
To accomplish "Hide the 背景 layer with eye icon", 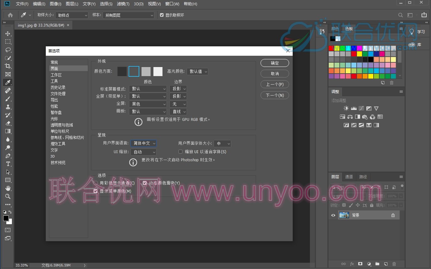I will tap(333, 215).
